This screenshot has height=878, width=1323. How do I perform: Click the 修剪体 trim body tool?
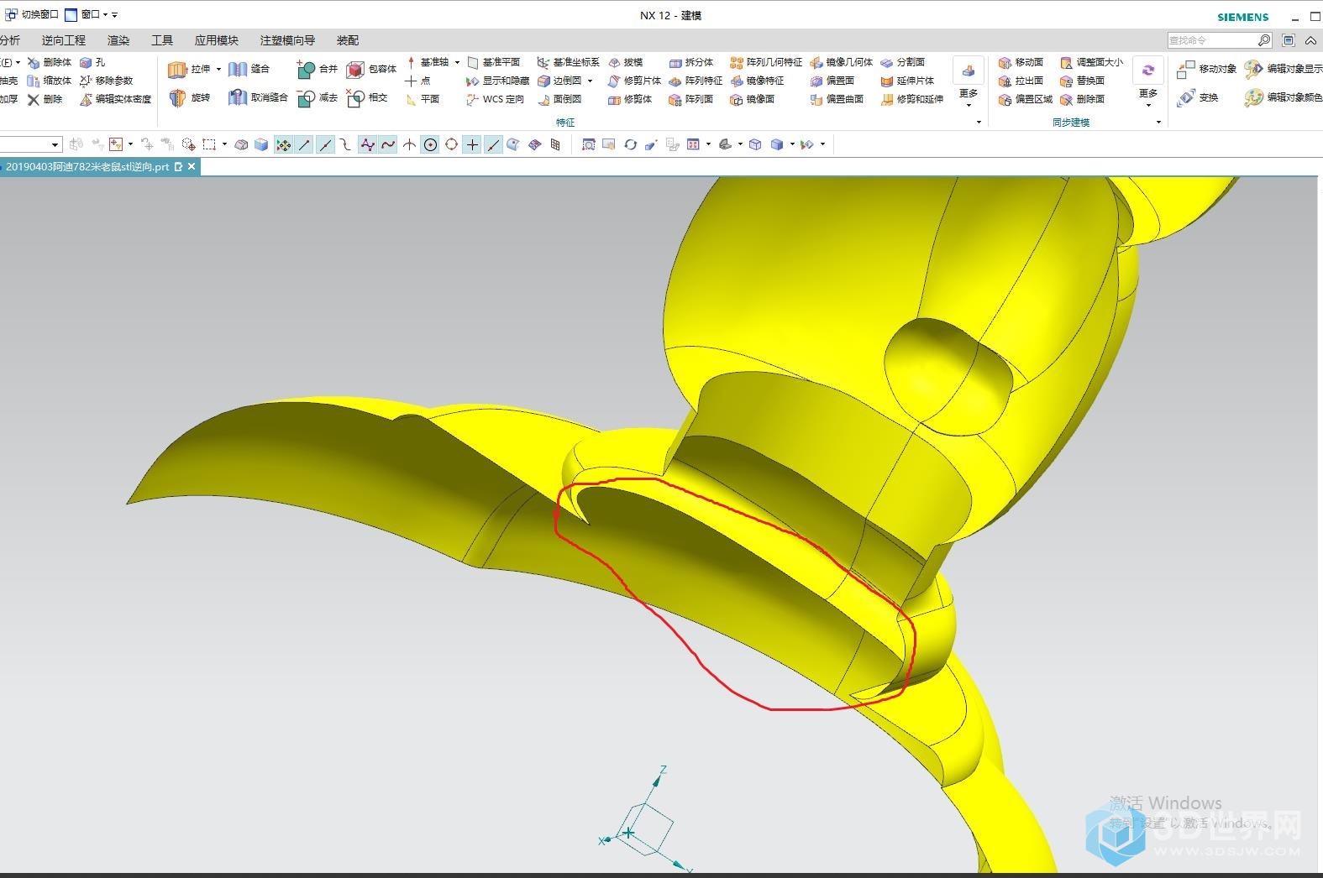tap(630, 99)
